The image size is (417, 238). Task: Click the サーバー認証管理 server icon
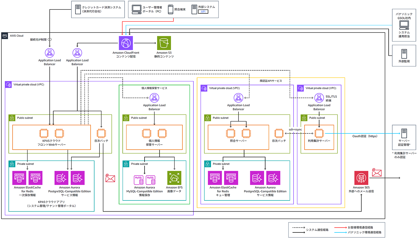click(404, 133)
